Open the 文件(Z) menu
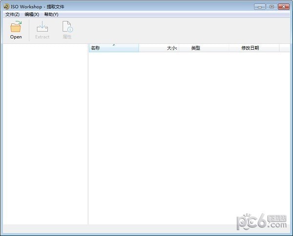The width and height of the screenshot is (293, 236). (12, 15)
